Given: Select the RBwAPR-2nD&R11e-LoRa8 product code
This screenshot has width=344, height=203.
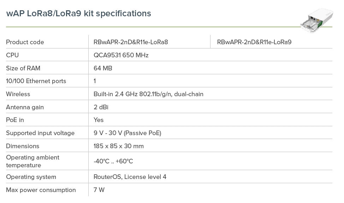Looking at the screenshot, I should pos(131,42).
